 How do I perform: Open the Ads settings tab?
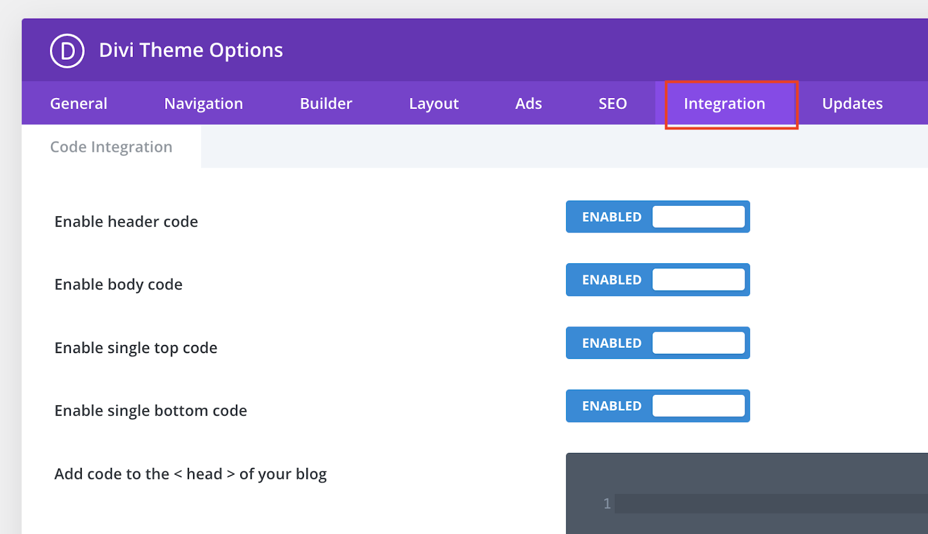pos(528,104)
